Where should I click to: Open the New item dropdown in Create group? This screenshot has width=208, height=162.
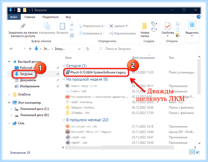(x=154, y=24)
